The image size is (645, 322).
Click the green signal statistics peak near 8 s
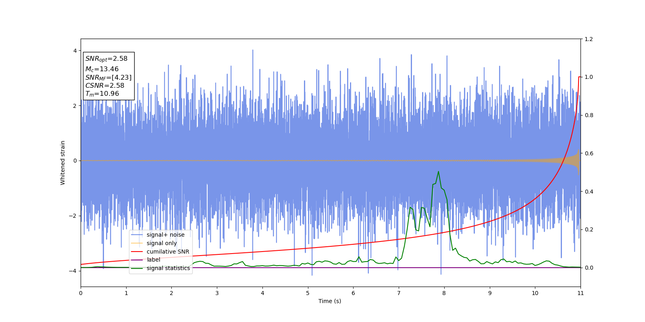(x=438, y=172)
